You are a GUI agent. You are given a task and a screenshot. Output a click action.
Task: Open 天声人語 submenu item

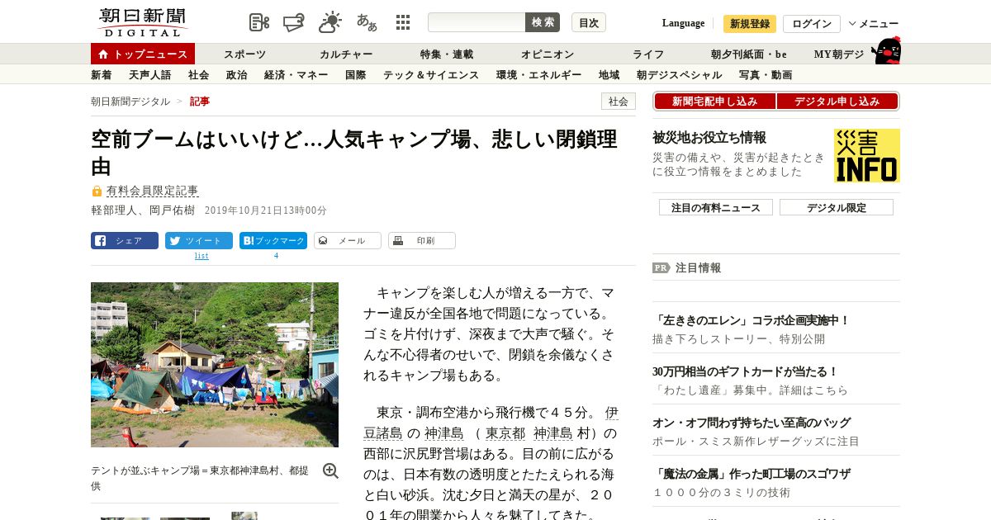tap(149, 75)
